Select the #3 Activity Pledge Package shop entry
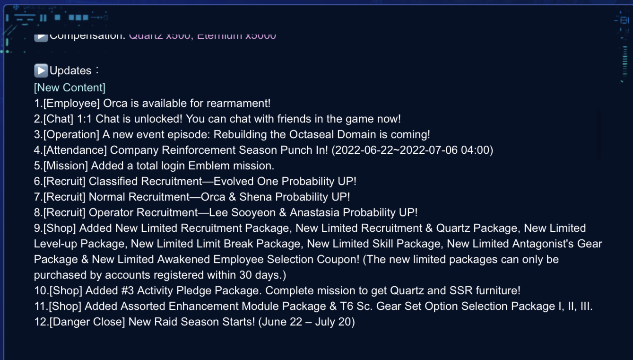The height and width of the screenshot is (360, 633). point(277,290)
